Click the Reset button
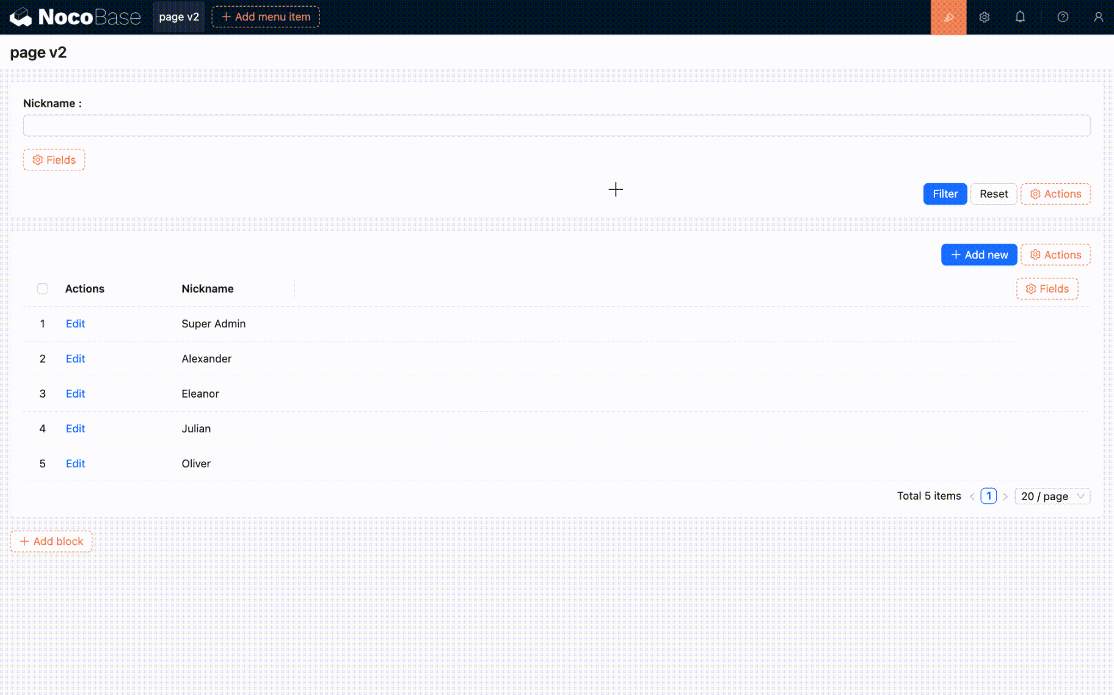 tap(993, 194)
